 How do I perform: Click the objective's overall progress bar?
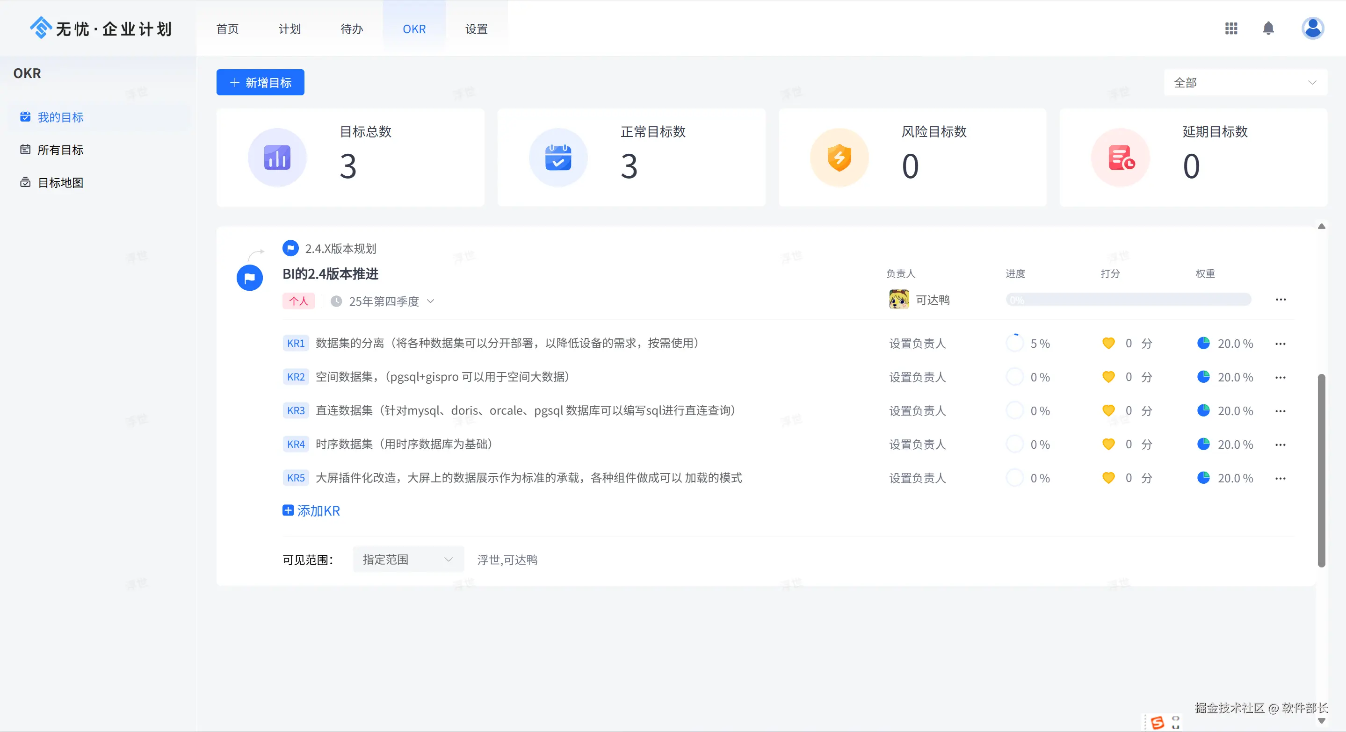pyautogui.click(x=1128, y=300)
